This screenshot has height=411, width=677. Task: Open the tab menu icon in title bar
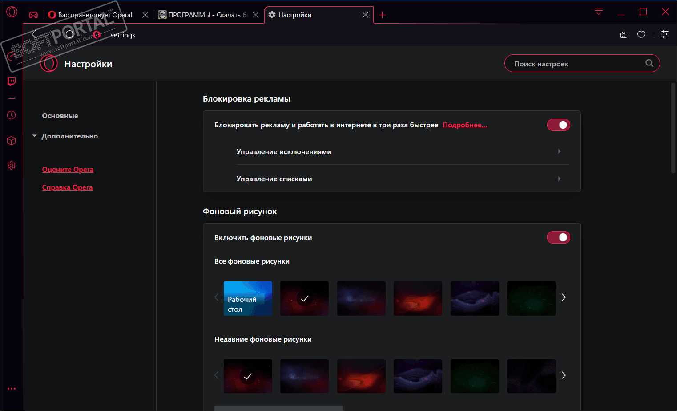[x=599, y=12]
